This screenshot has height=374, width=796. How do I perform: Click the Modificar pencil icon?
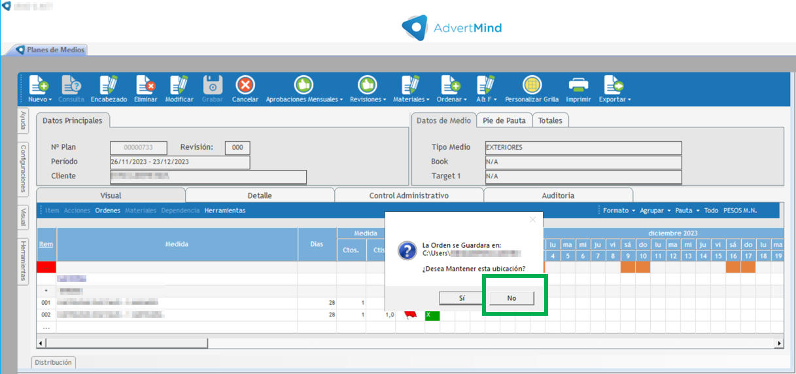[179, 85]
